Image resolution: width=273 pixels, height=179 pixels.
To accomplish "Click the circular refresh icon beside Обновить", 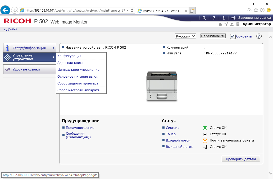I will [233, 36].
